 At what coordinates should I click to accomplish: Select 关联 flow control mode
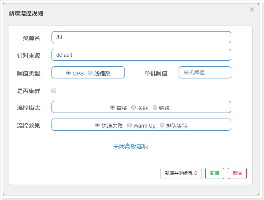(134, 107)
